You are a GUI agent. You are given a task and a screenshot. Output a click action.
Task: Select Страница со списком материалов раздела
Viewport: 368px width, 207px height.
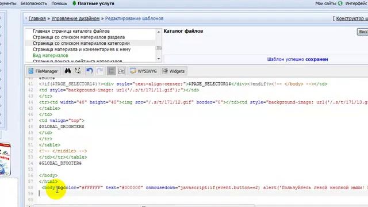coord(79,37)
